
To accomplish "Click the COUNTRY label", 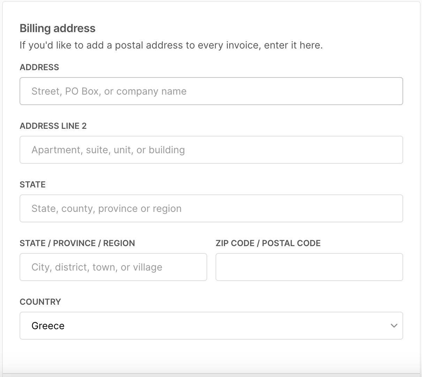I will pyautogui.click(x=40, y=302).
